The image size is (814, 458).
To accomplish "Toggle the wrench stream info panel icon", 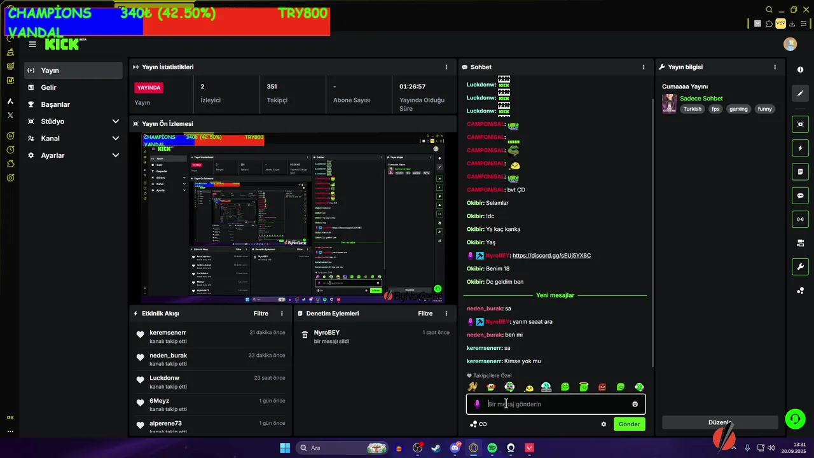I will pyautogui.click(x=800, y=267).
